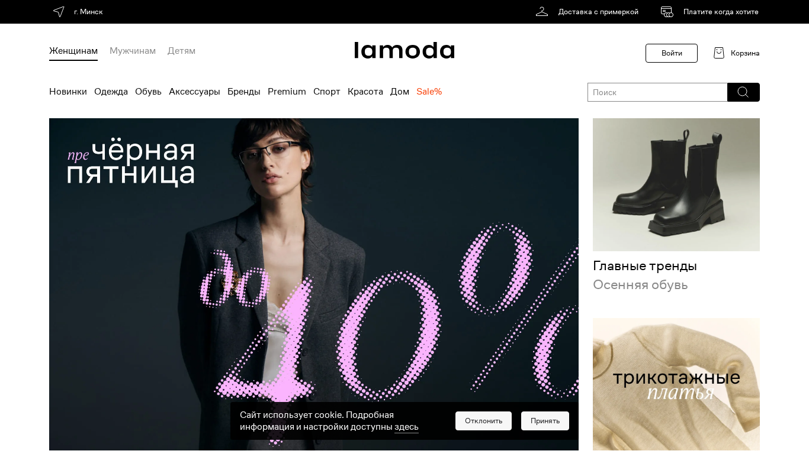Click the hanger icon for delivery with fitting
Screen dimensions: 809x454
point(542,12)
